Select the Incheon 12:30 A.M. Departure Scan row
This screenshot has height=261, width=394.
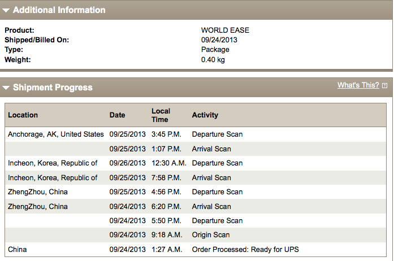point(196,163)
